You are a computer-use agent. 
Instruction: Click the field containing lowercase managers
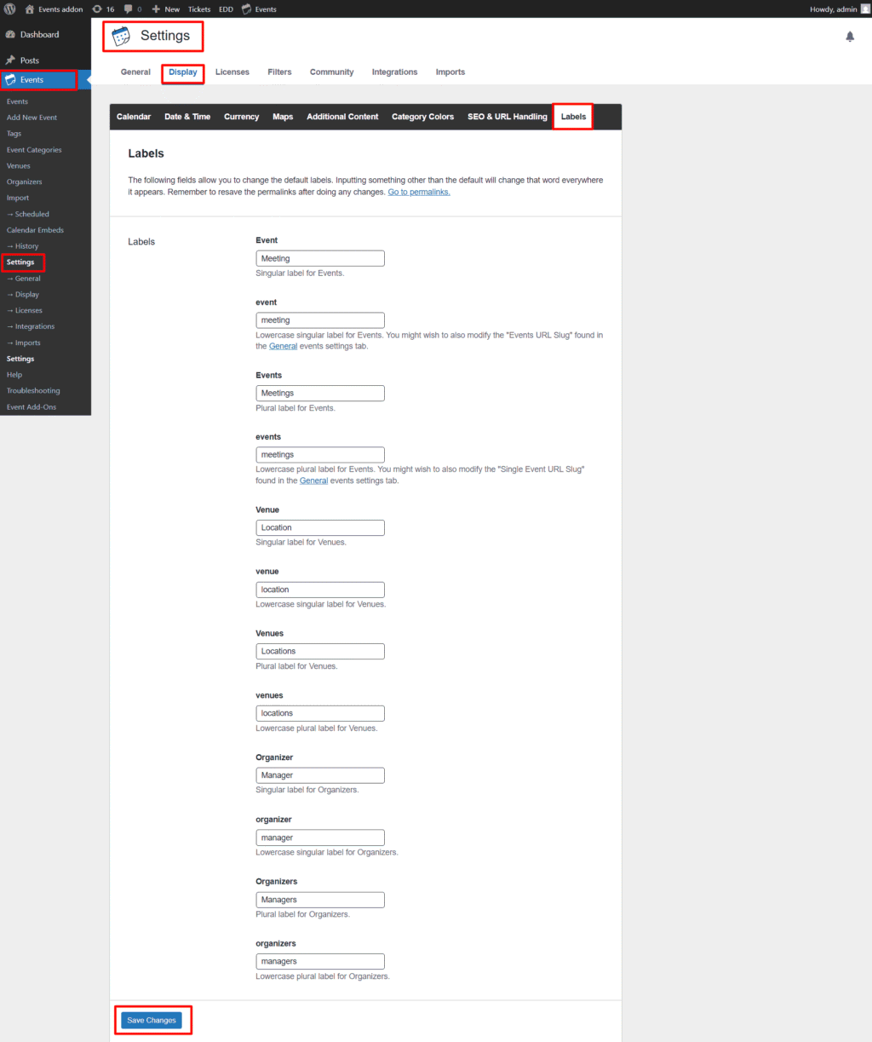tap(320, 961)
